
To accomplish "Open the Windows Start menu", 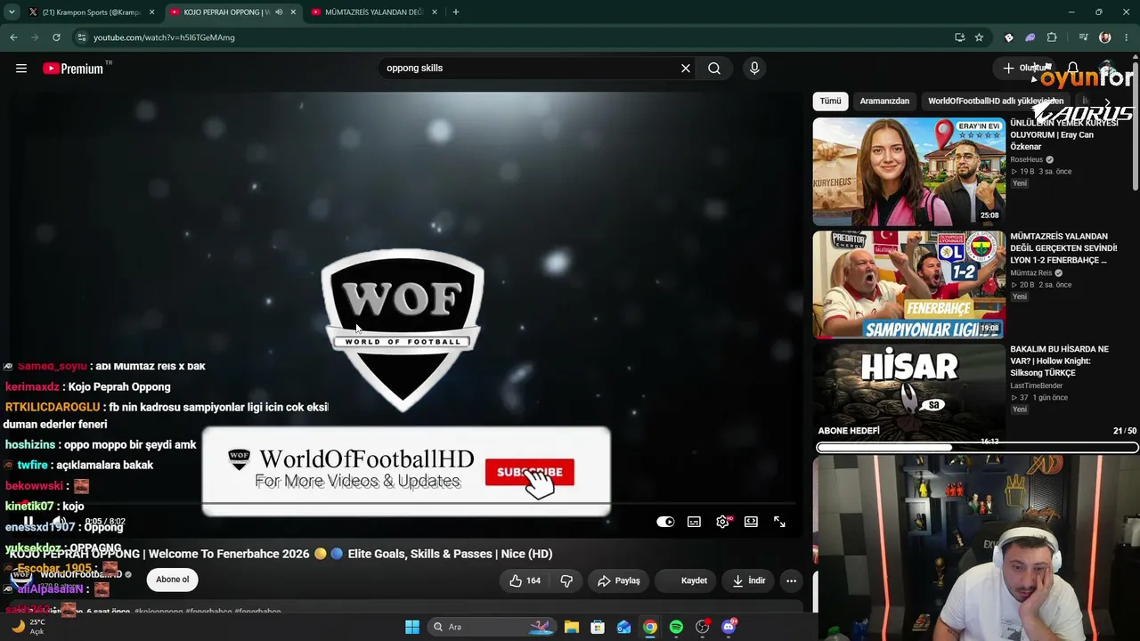I will (x=412, y=627).
